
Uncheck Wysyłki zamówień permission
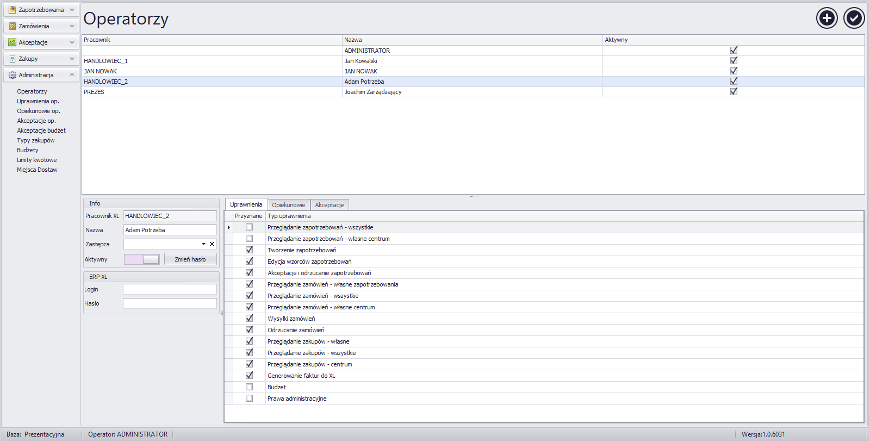click(x=249, y=319)
